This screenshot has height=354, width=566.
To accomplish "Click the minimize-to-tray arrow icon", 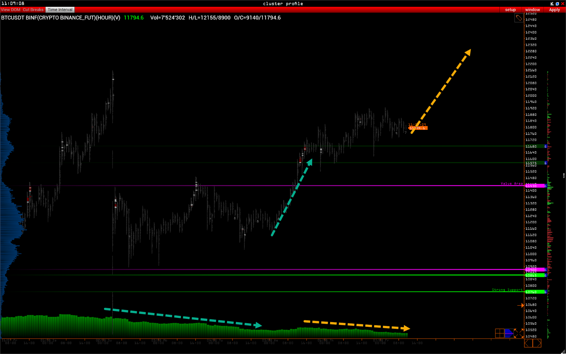I will pos(552,4).
